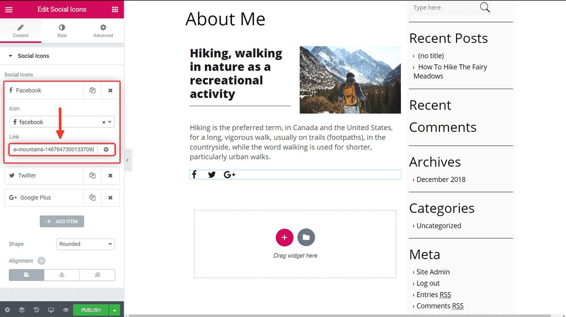Expand the Twitter item
The width and height of the screenshot is (566, 317).
tap(44, 176)
